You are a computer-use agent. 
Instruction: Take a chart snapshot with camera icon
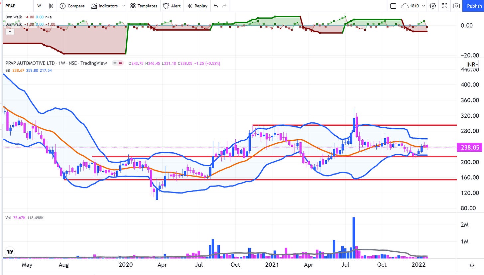click(x=456, y=6)
